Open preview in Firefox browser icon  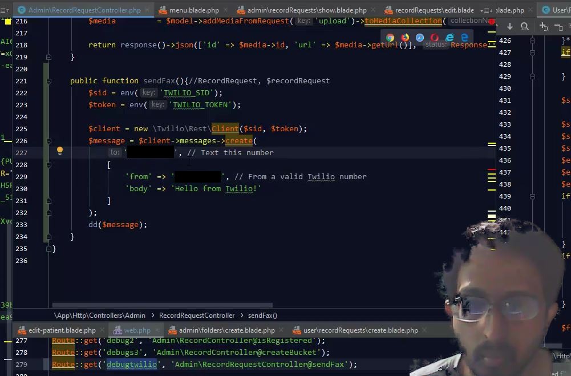tap(405, 38)
